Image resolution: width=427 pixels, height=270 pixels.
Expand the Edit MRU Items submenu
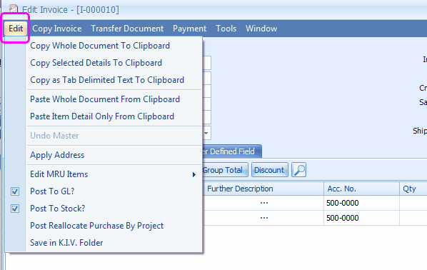[x=114, y=174]
